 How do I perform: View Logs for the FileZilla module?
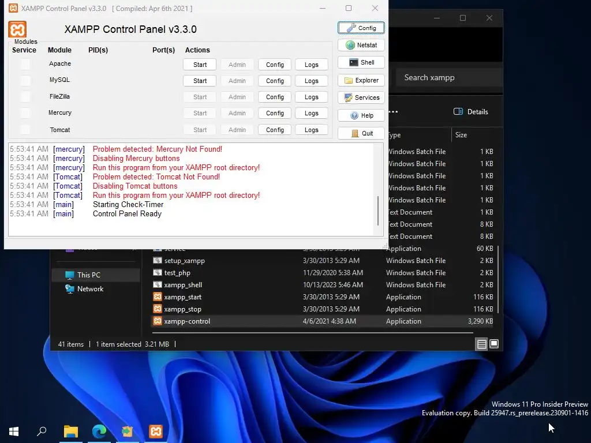[311, 97]
